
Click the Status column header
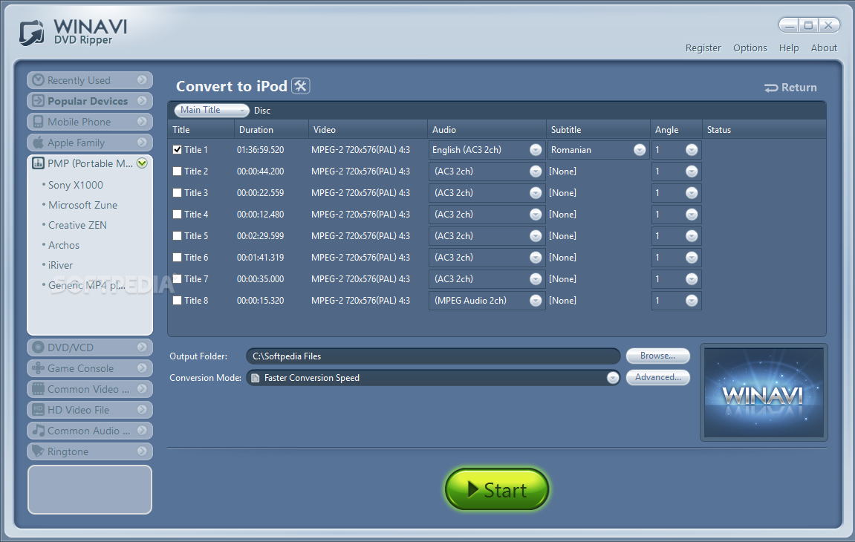(x=764, y=130)
